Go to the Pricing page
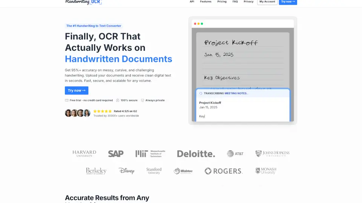The height and width of the screenshot is (203, 362). pos(222,2)
